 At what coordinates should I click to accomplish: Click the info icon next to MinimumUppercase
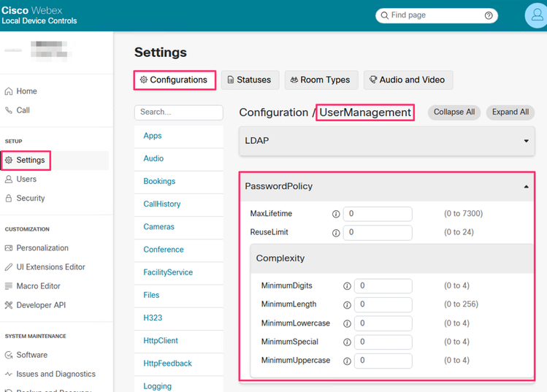coord(347,361)
